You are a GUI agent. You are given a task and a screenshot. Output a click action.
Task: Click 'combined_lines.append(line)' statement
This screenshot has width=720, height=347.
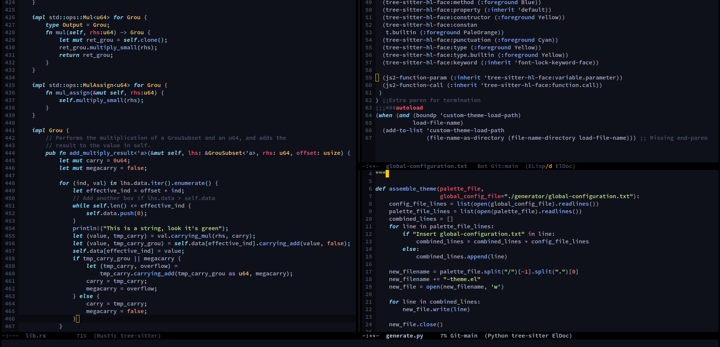[461, 257]
